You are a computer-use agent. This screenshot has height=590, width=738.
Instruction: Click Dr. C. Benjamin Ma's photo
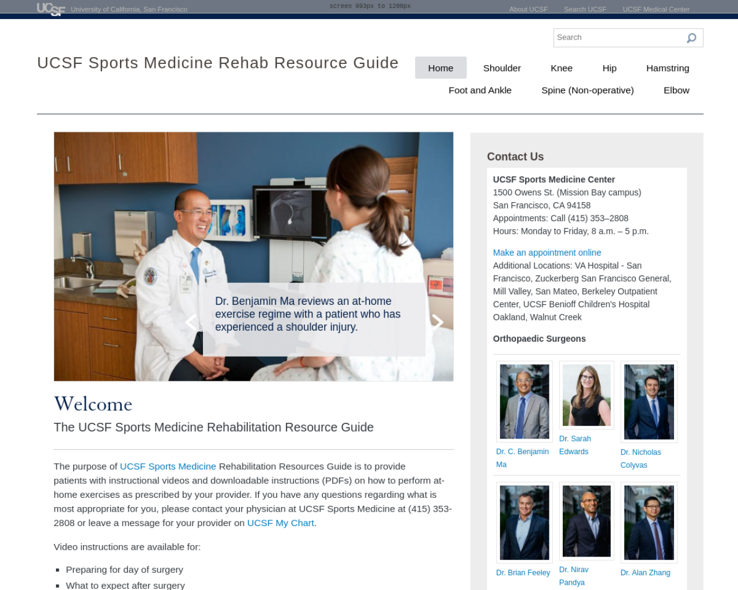point(524,402)
